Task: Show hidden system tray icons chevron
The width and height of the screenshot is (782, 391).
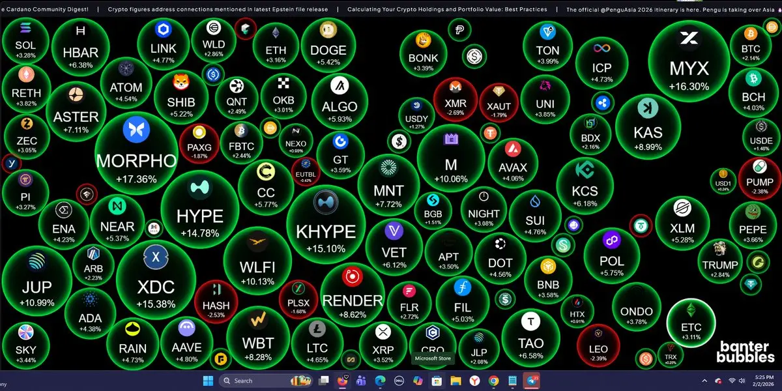Action: coord(704,381)
